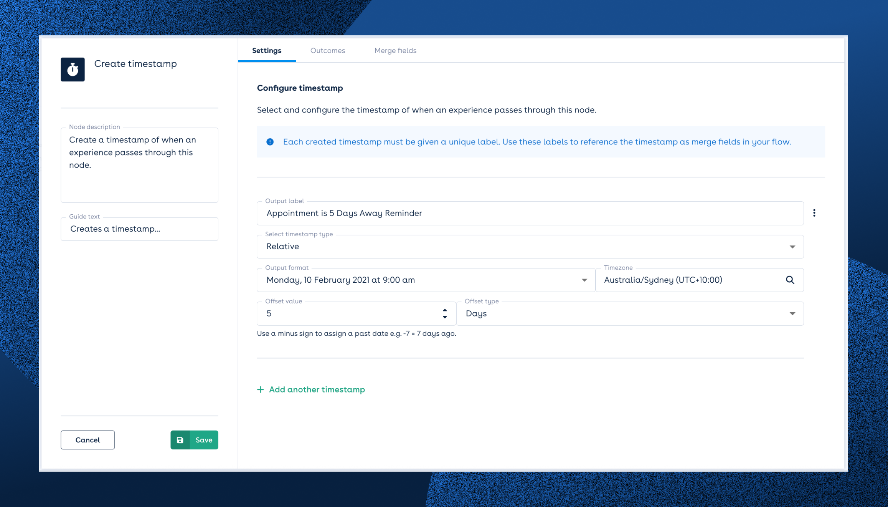
Task: Click the Timezone search magnifier icon
Action: [x=790, y=280]
